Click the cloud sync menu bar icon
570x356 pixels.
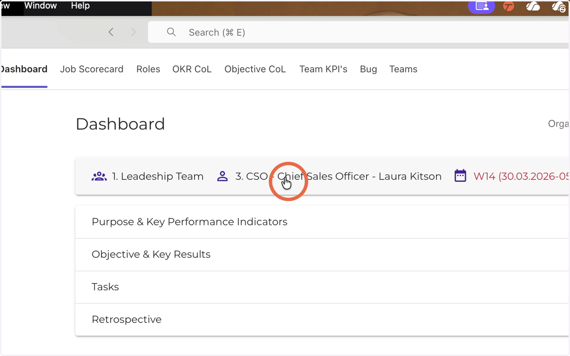pyautogui.click(x=559, y=7)
